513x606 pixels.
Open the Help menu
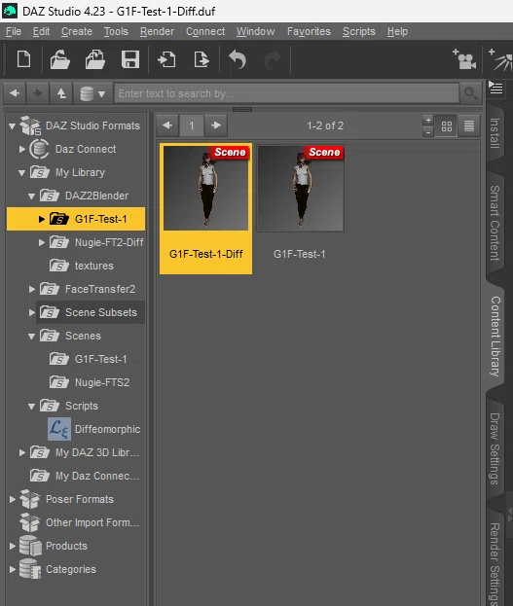pyautogui.click(x=397, y=31)
